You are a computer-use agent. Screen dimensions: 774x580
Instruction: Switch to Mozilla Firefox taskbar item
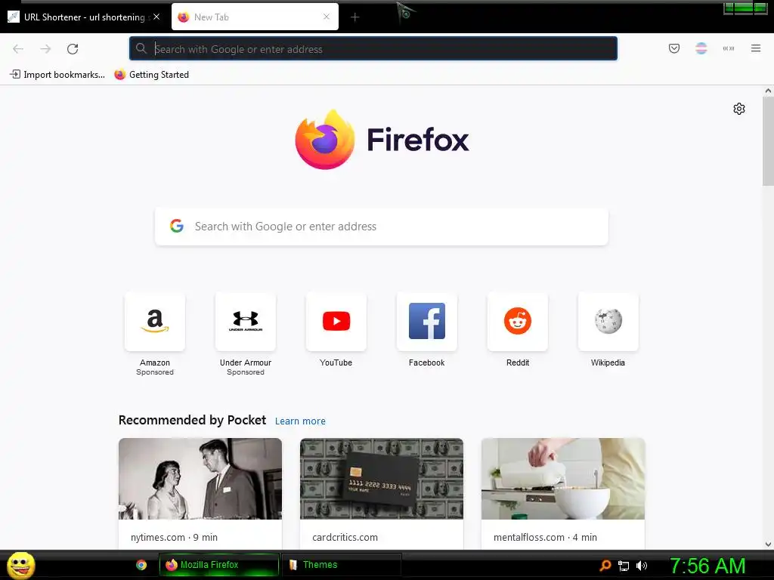[219, 565]
